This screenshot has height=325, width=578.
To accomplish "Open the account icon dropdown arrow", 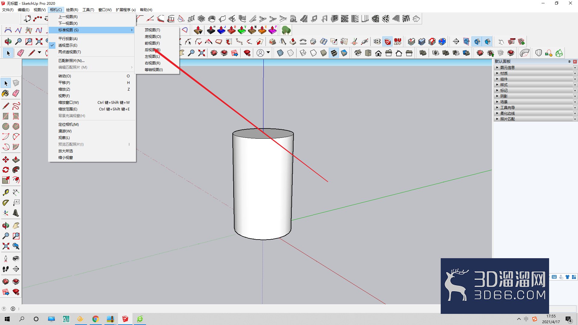I will point(268,53).
